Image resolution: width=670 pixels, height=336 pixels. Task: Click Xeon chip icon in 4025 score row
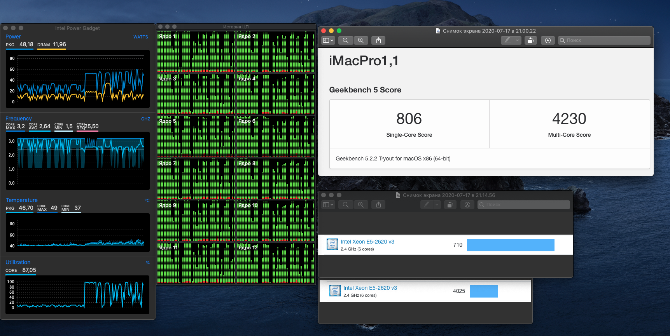(x=335, y=291)
